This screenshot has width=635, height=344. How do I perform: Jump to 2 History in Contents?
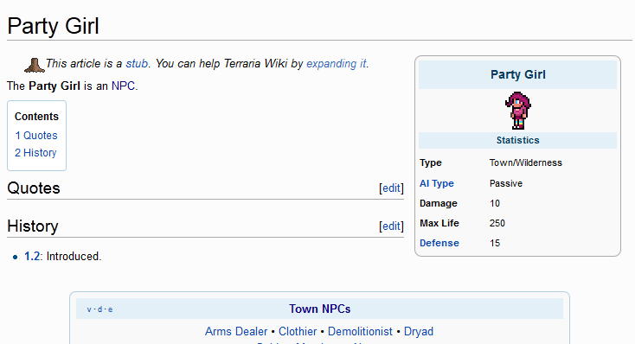(35, 153)
